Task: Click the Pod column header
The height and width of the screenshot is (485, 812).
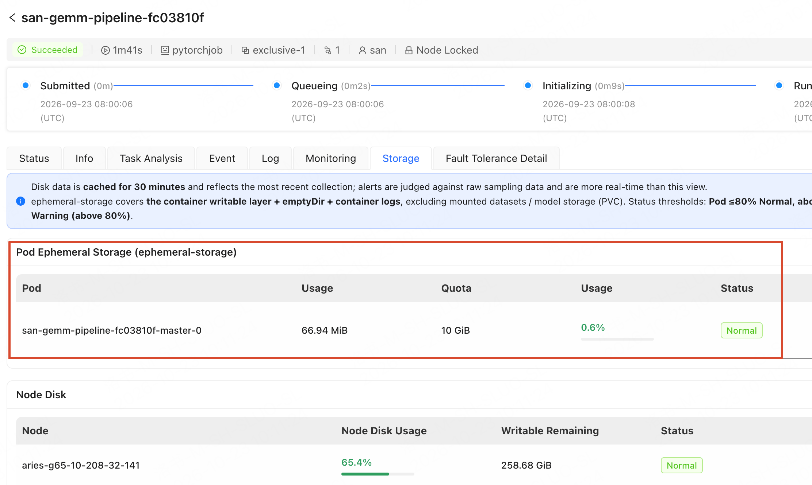Action: pos(32,288)
